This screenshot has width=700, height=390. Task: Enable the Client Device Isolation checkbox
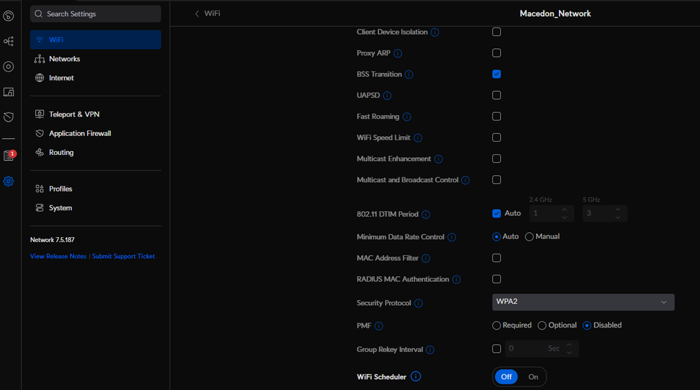click(497, 32)
